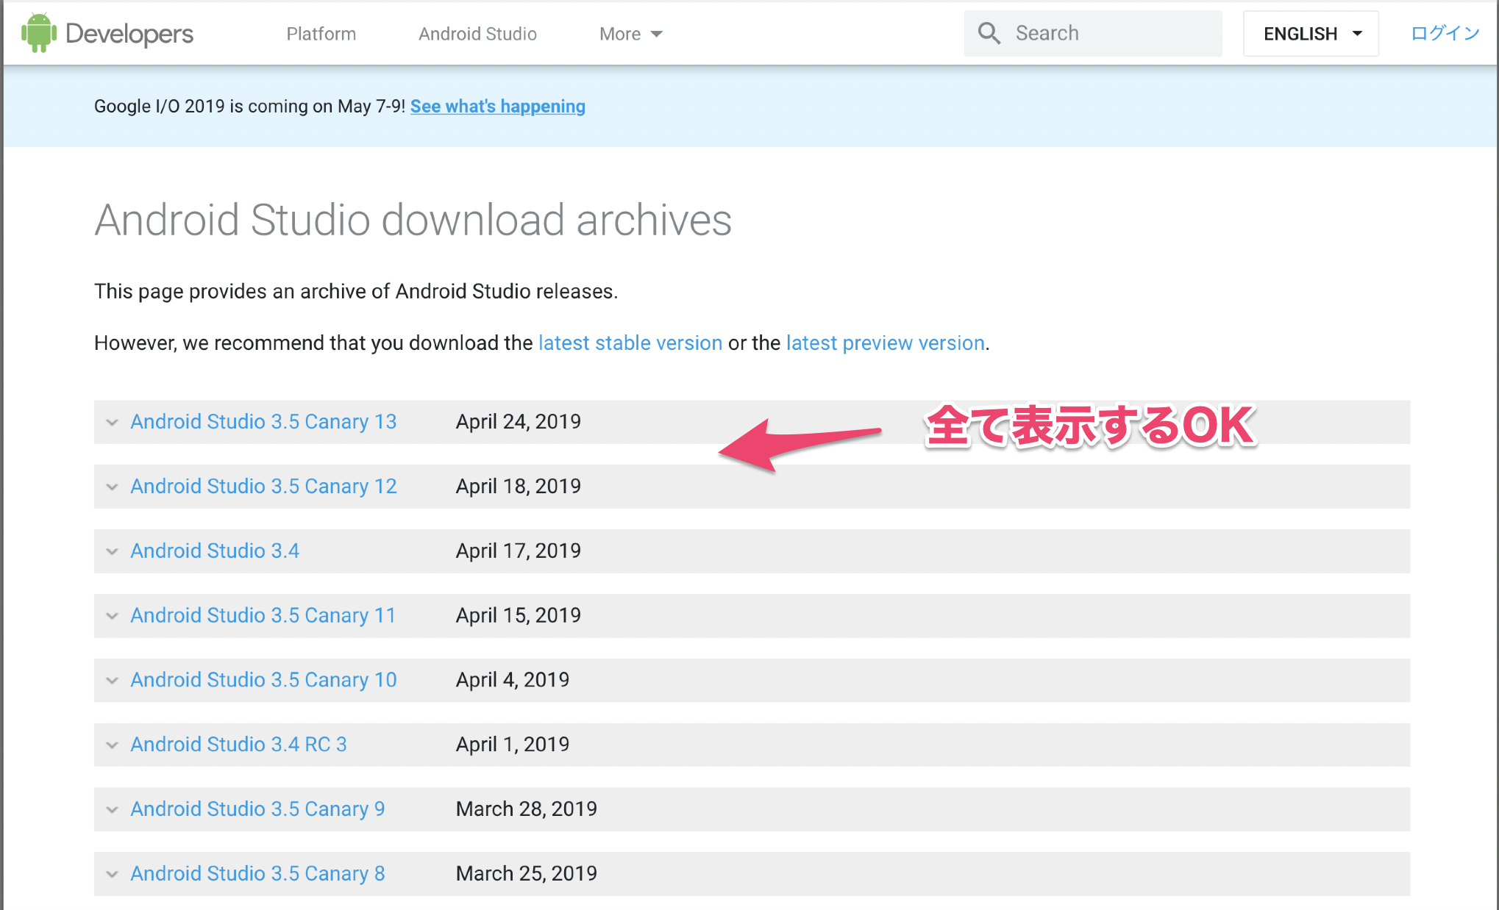Open Android Studio 3.5 Canary 8 entry
Screen dimensions: 1499x910
click(x=257, y=874)
